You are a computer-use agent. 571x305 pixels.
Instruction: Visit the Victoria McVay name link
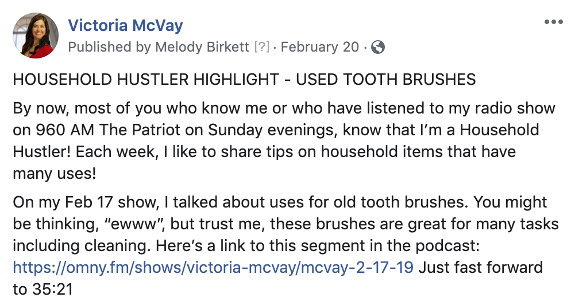click(x=125, y=25)
